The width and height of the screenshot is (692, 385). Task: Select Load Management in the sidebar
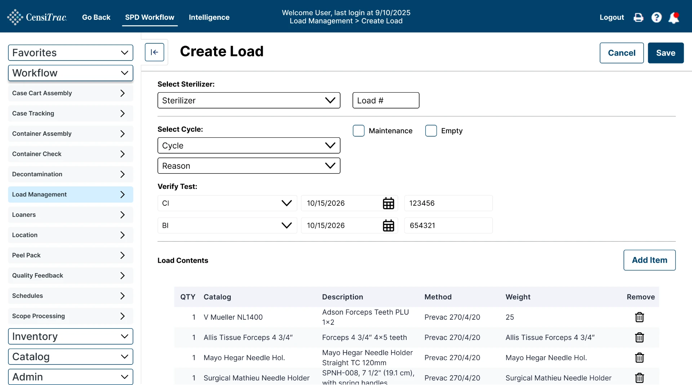coord(71,195)
